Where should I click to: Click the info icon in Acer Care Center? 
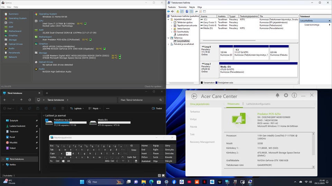[294, 95]
